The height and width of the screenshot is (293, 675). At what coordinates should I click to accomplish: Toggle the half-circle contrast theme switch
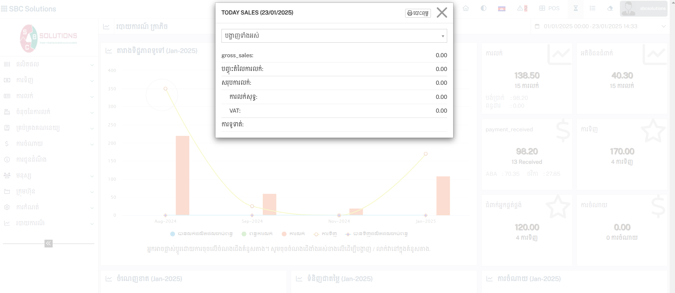(484, 8)
